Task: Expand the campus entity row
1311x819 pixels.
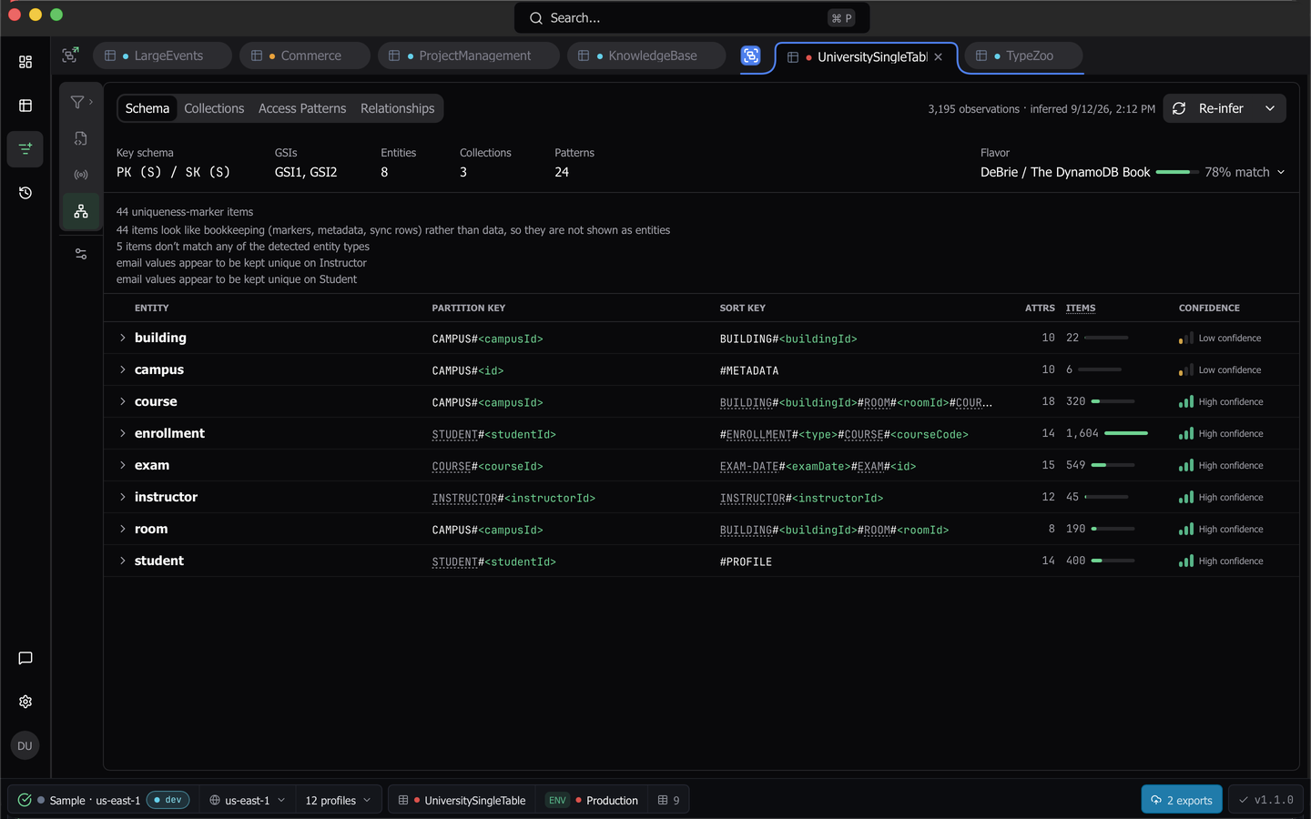Action: [x=123, y=369]
